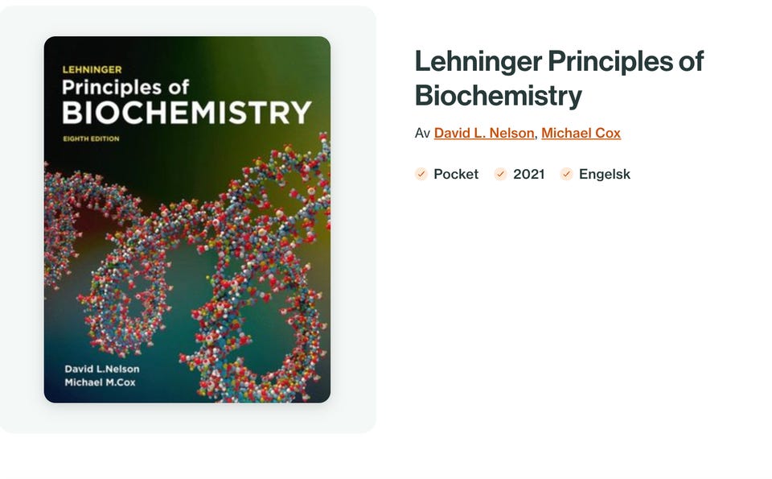The width and height of the screenshot is (772, 479).
Task: Click "Principles of" on the book cover
Action: tap(125, 87)
